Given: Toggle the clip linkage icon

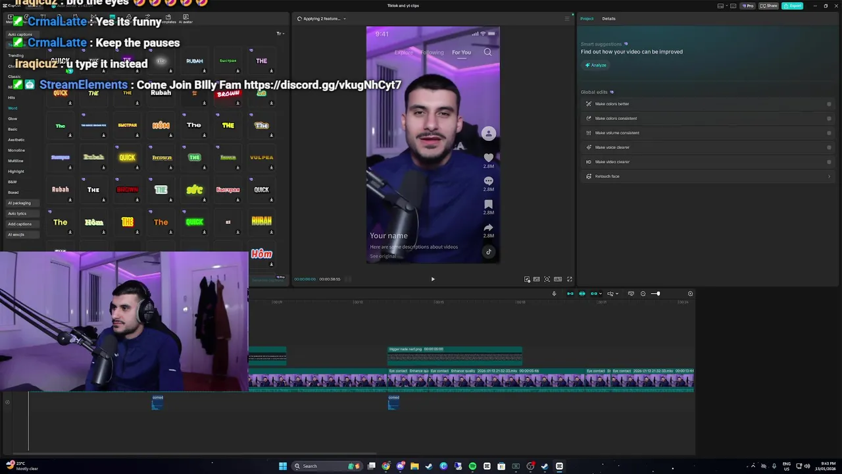Looking at the screenshot, I should click(x=593, y=294).
